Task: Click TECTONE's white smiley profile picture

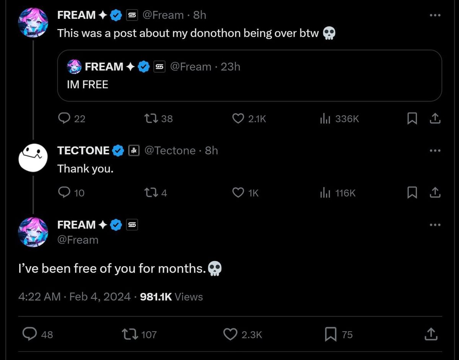Action: point(33,157)
